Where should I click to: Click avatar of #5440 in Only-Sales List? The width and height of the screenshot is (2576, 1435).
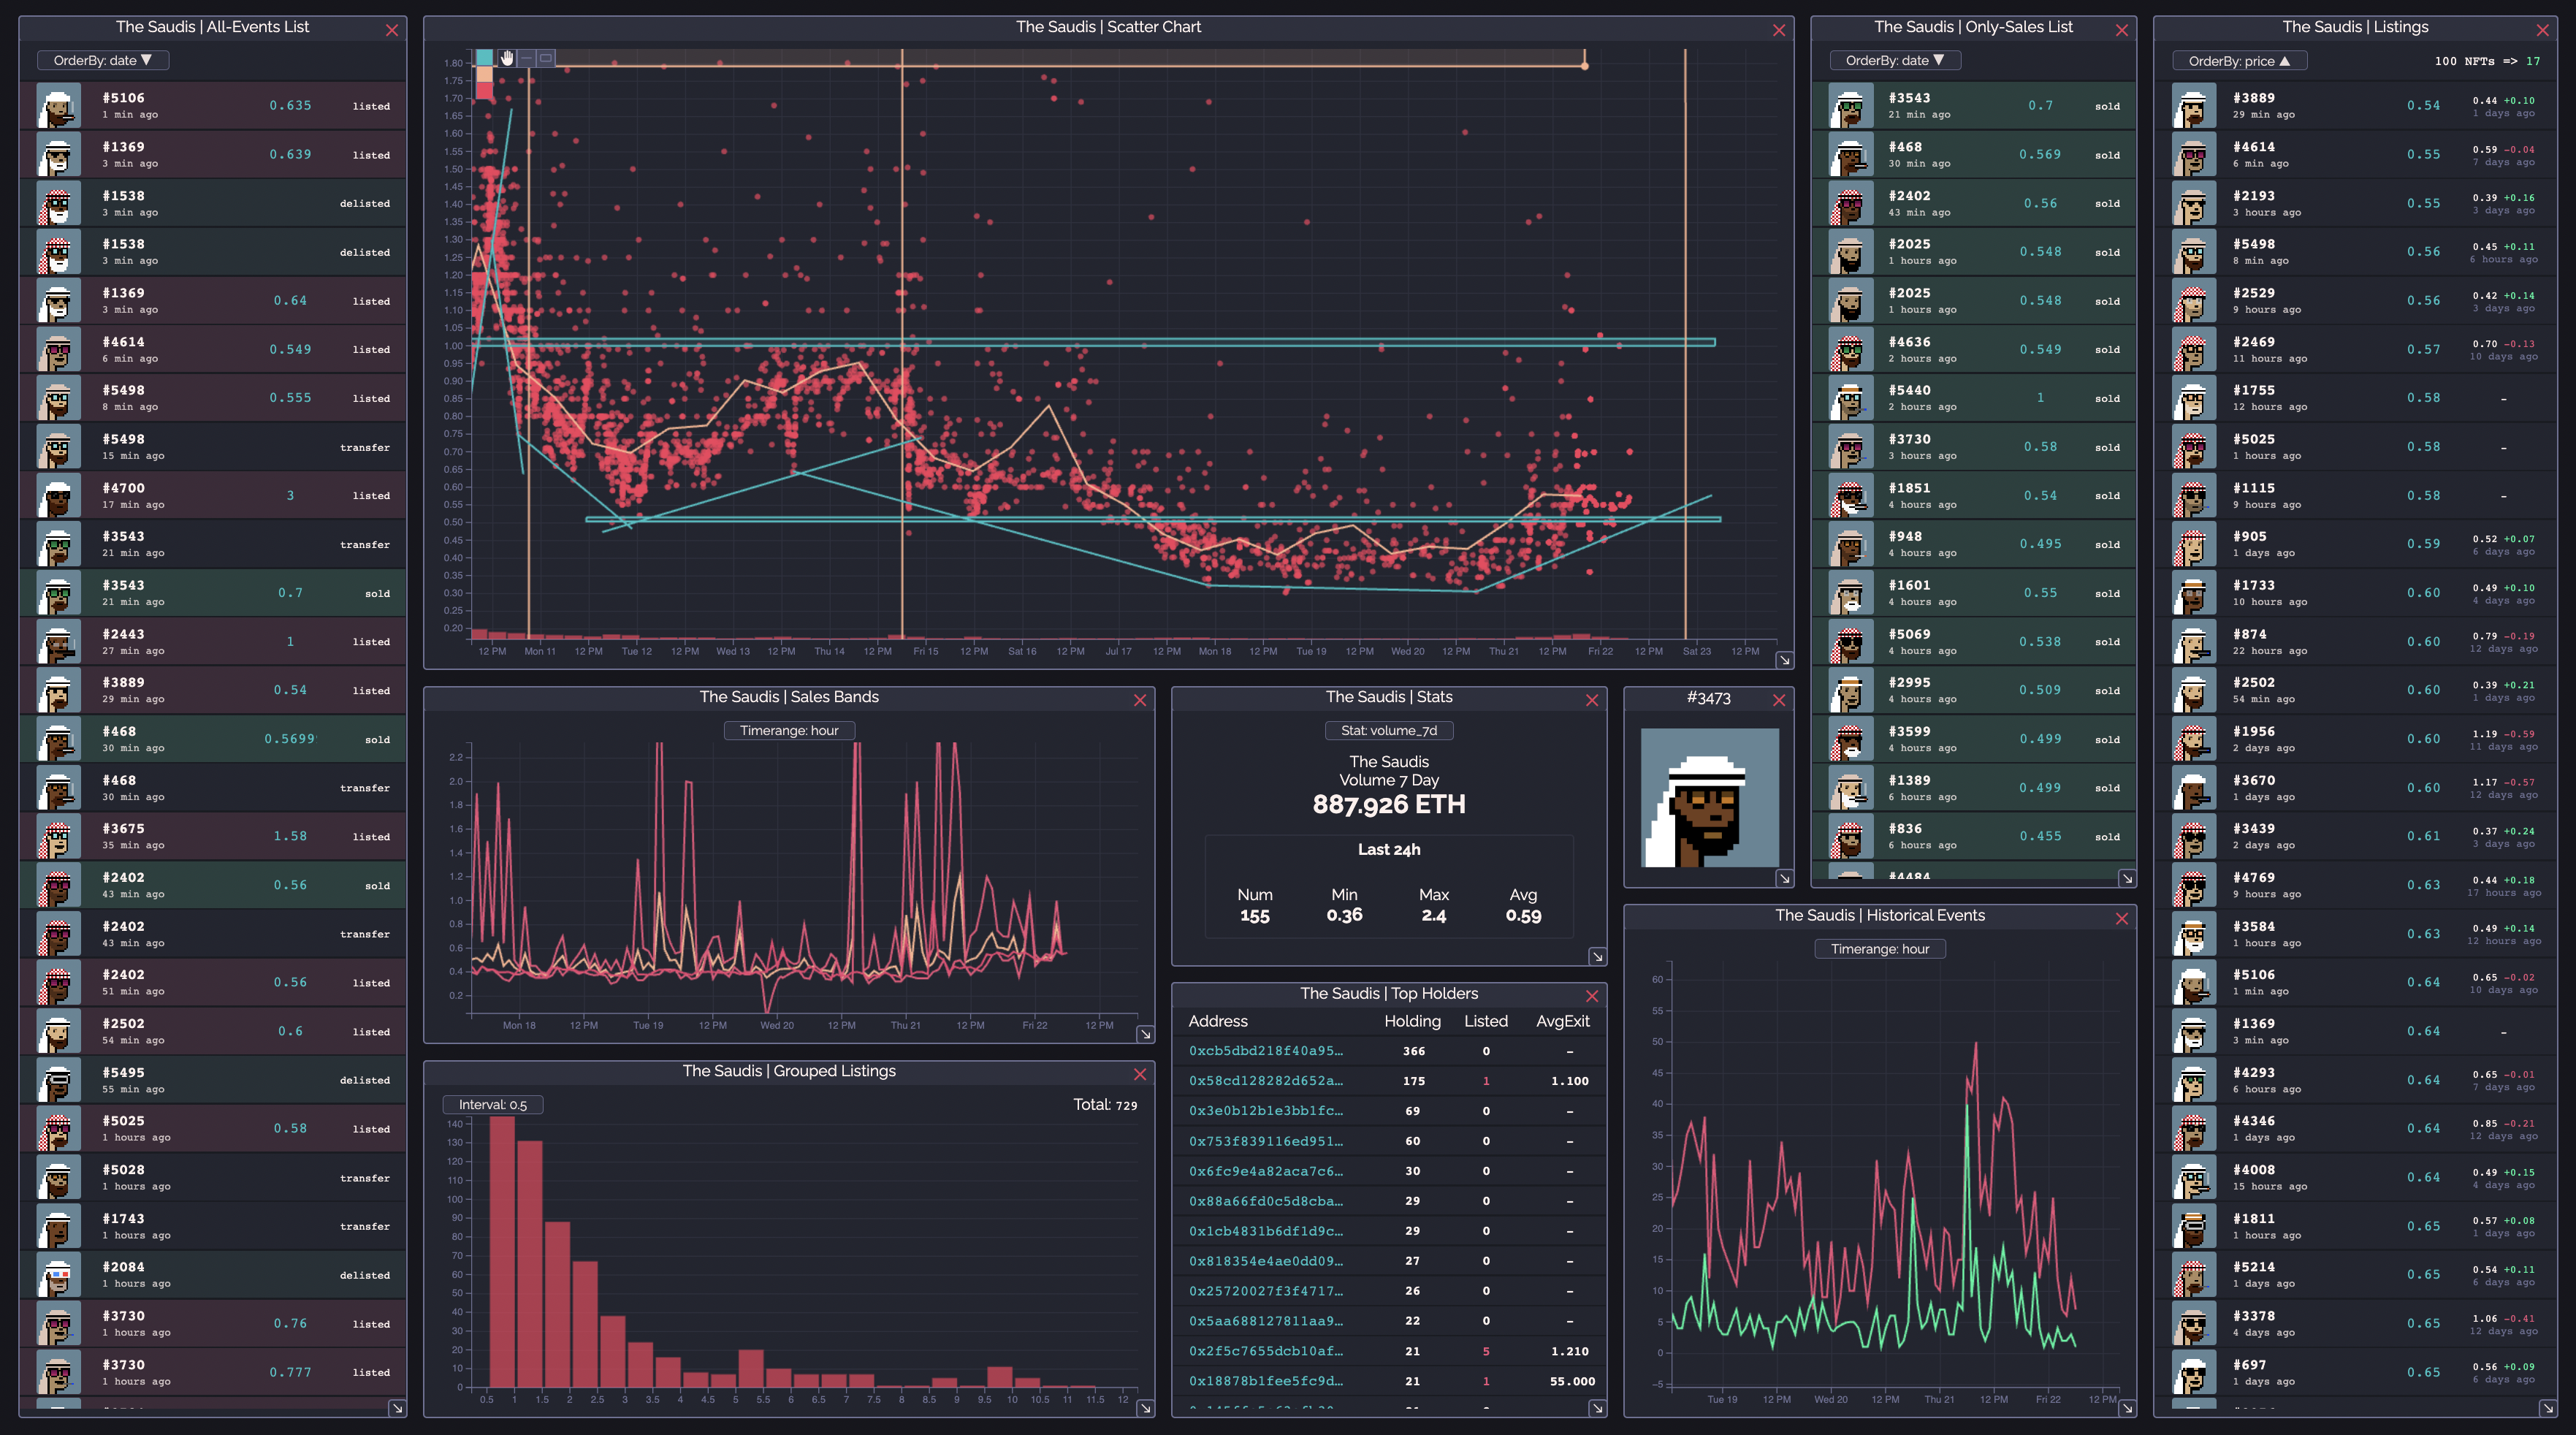(1850, 398)
